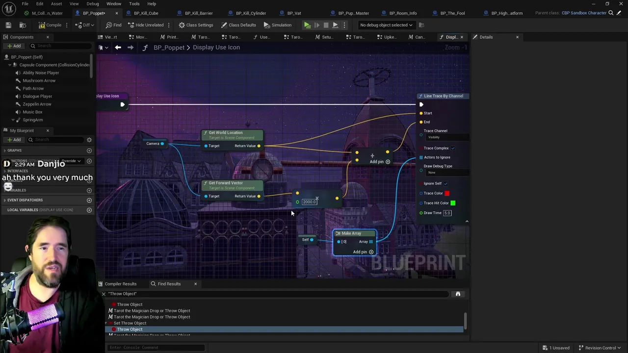Click the Draw Time value field
Screen dimensions: 628x353
pos(447,213)
